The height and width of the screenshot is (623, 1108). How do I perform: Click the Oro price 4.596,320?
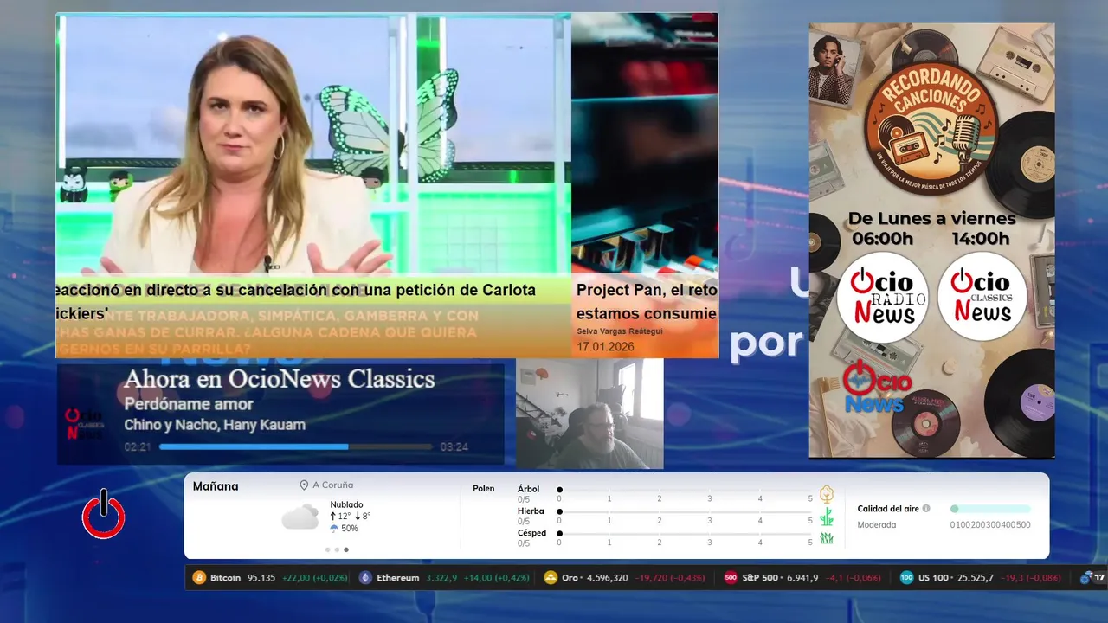pyautogui.click(x=607, y=577)
